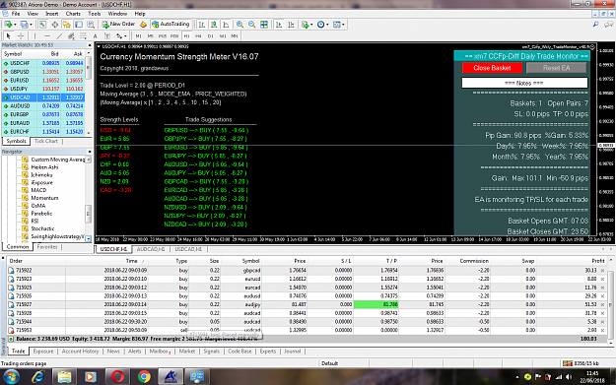Open the Tools menu
Viewport: 616px width, 385px height.
(95, 14)
